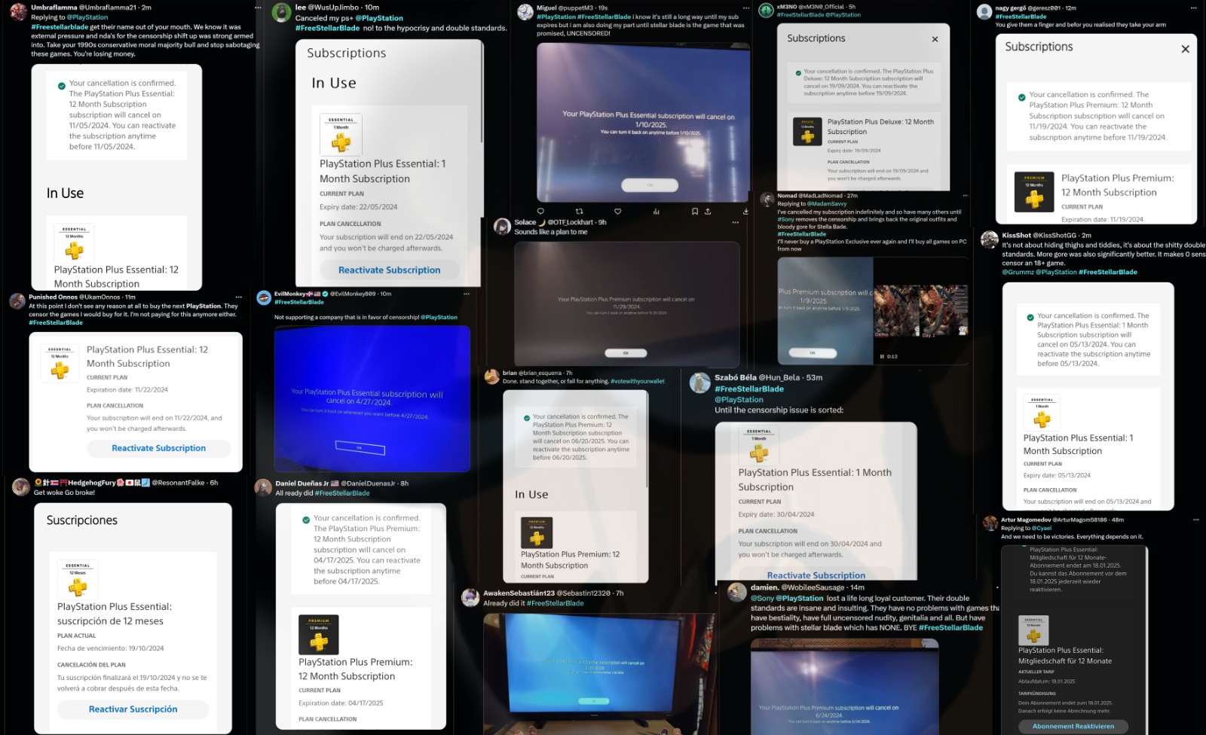The height and width of the screenshot is (735, 1206).
Task: Close the Subscriptions dialog in nagy gergő's tweet
Action: [1185, 49]
